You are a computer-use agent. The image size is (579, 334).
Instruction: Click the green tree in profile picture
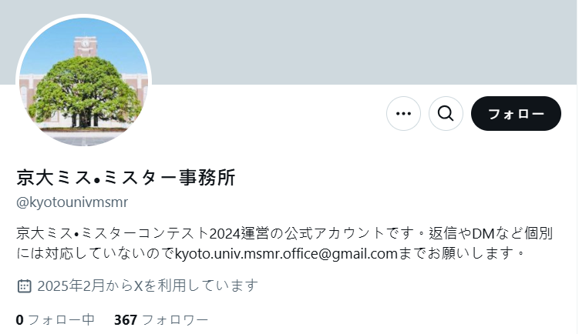click(x=85, y=90)
